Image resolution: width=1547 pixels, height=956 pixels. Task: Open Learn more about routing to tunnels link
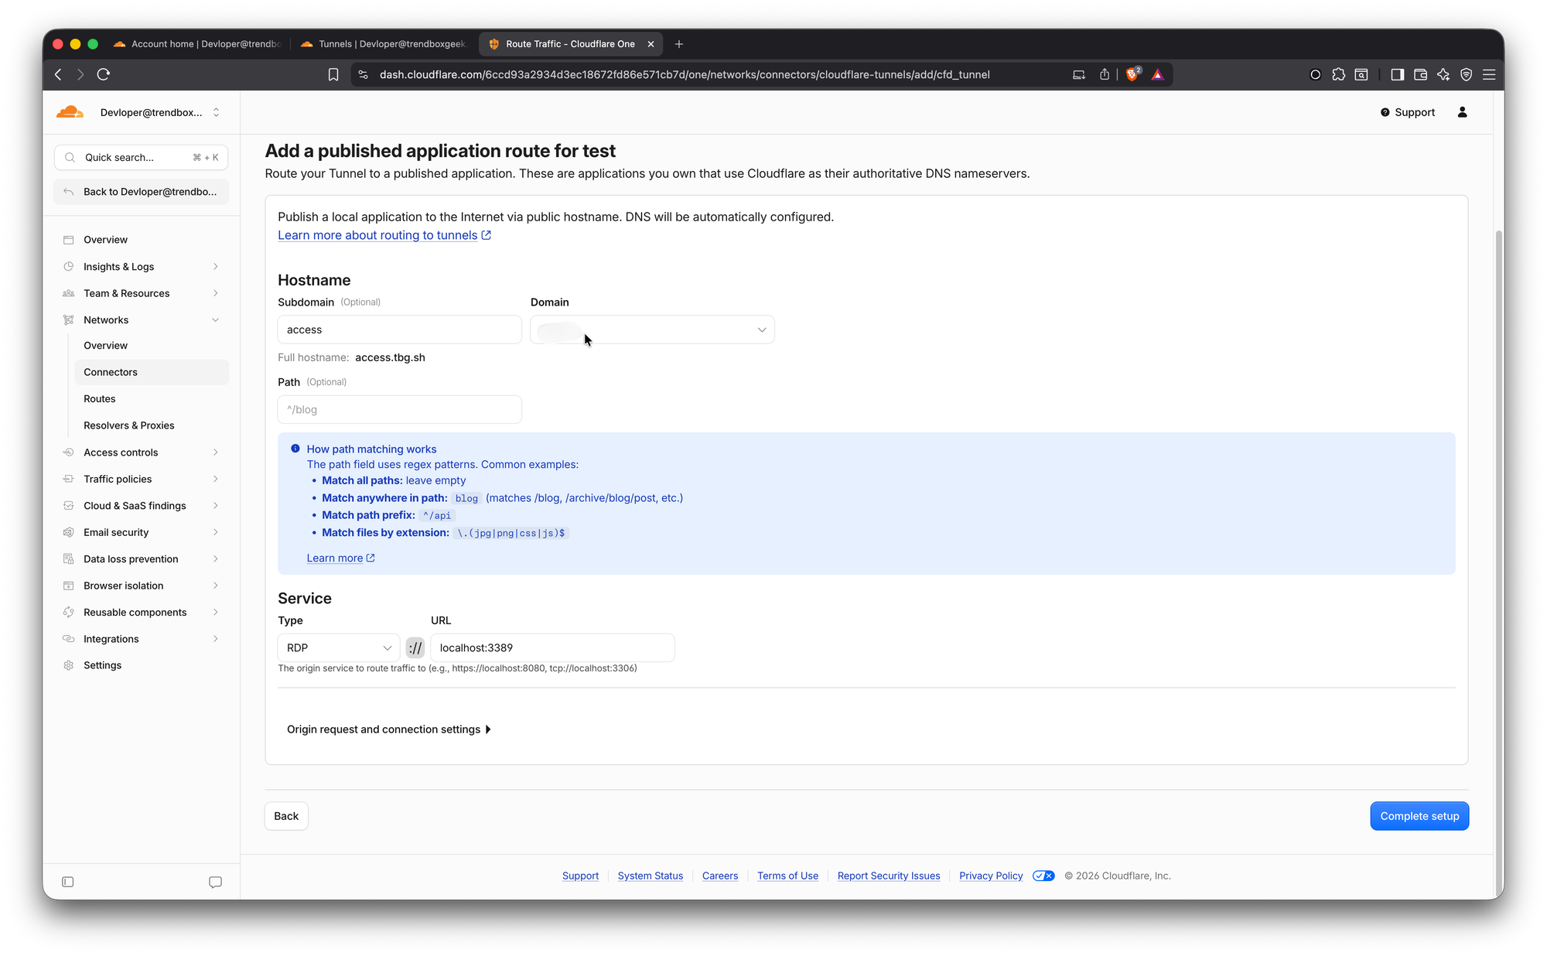[384, 235]
